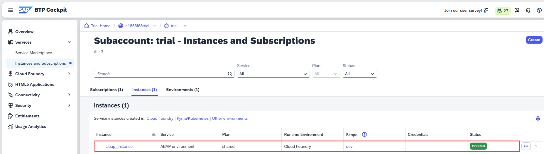Image resolution: width=544 pixels, height=154 pixels.
Task: Collapse the Services sidebar section
Action: (x=69, y=42)
